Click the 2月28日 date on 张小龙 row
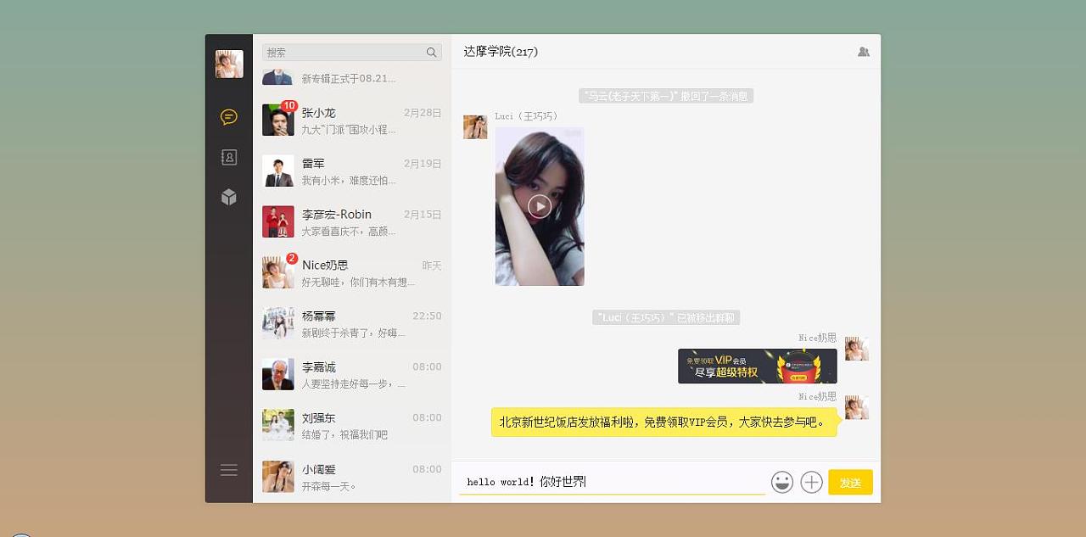The image size is (1086, 537). click(x=423, y=113)
